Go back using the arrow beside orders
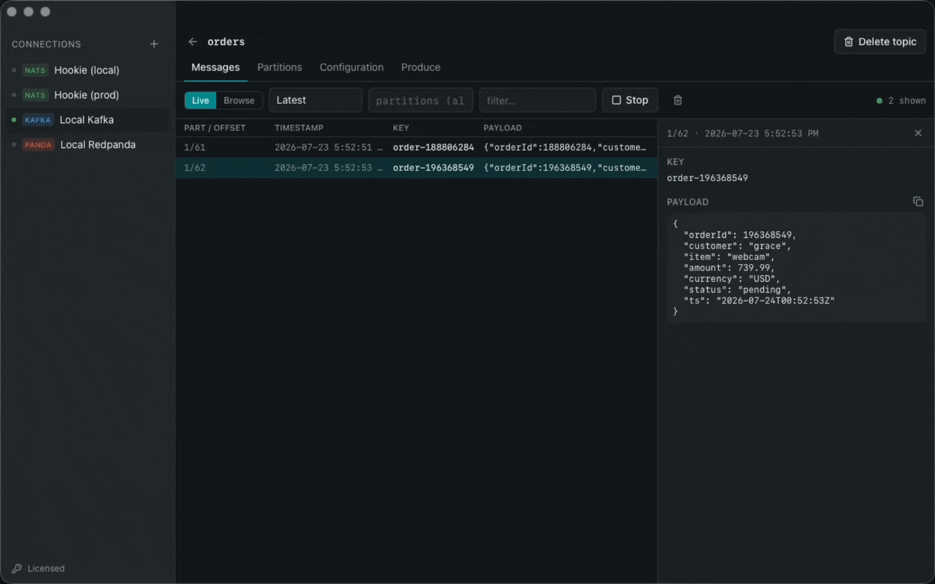The image size is (935, 584). [x=193, y=42]
